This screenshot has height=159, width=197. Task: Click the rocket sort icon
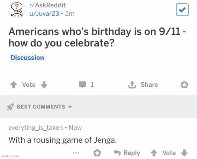[10, 107]
